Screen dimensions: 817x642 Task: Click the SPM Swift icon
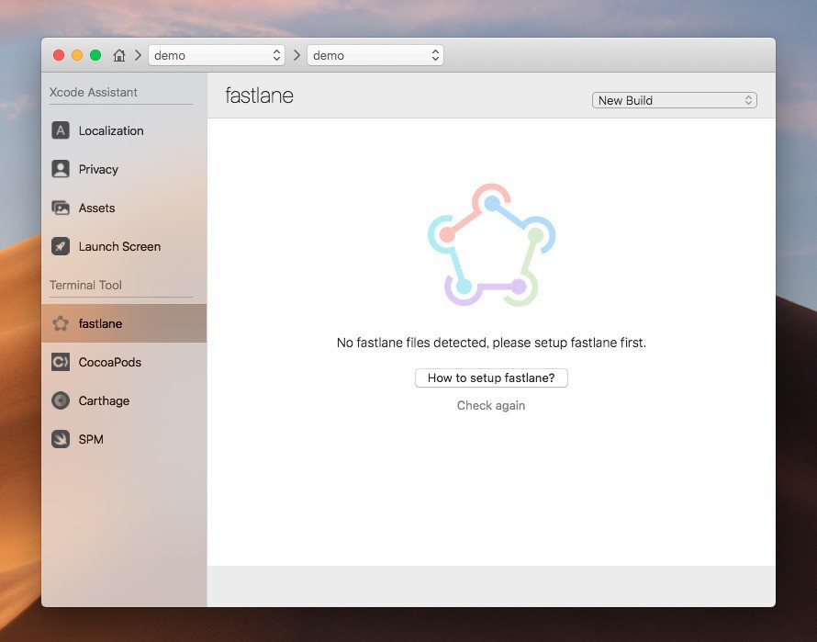(61, 439)
